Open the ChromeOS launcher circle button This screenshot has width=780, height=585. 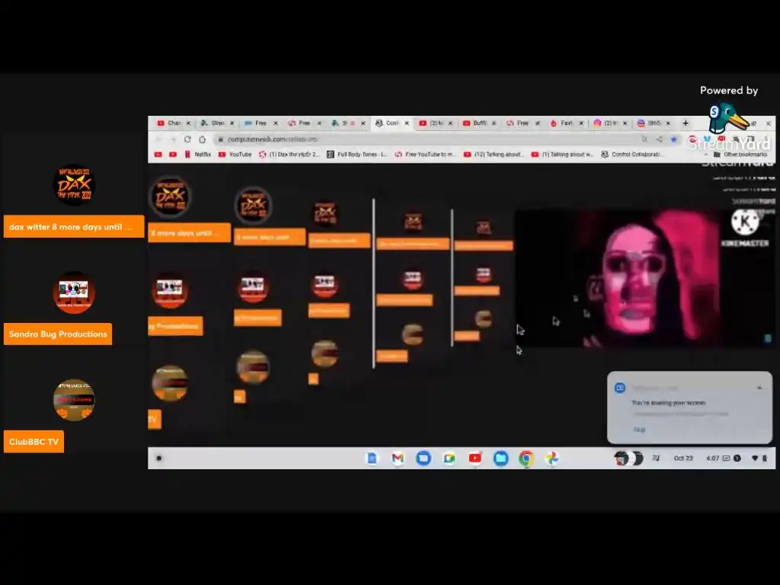tap(158, 458)
